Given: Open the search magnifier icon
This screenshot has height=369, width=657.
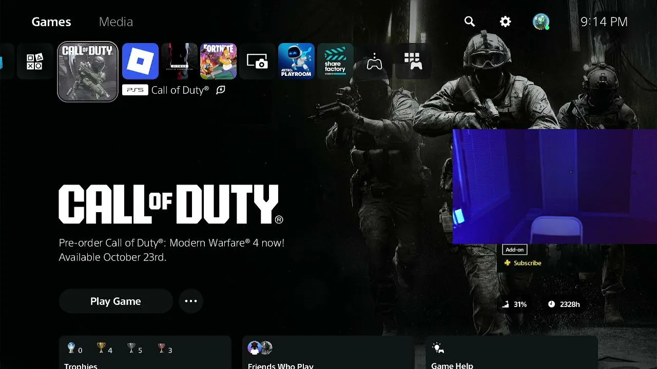Looking at the screenshot, I should point(470,22).
